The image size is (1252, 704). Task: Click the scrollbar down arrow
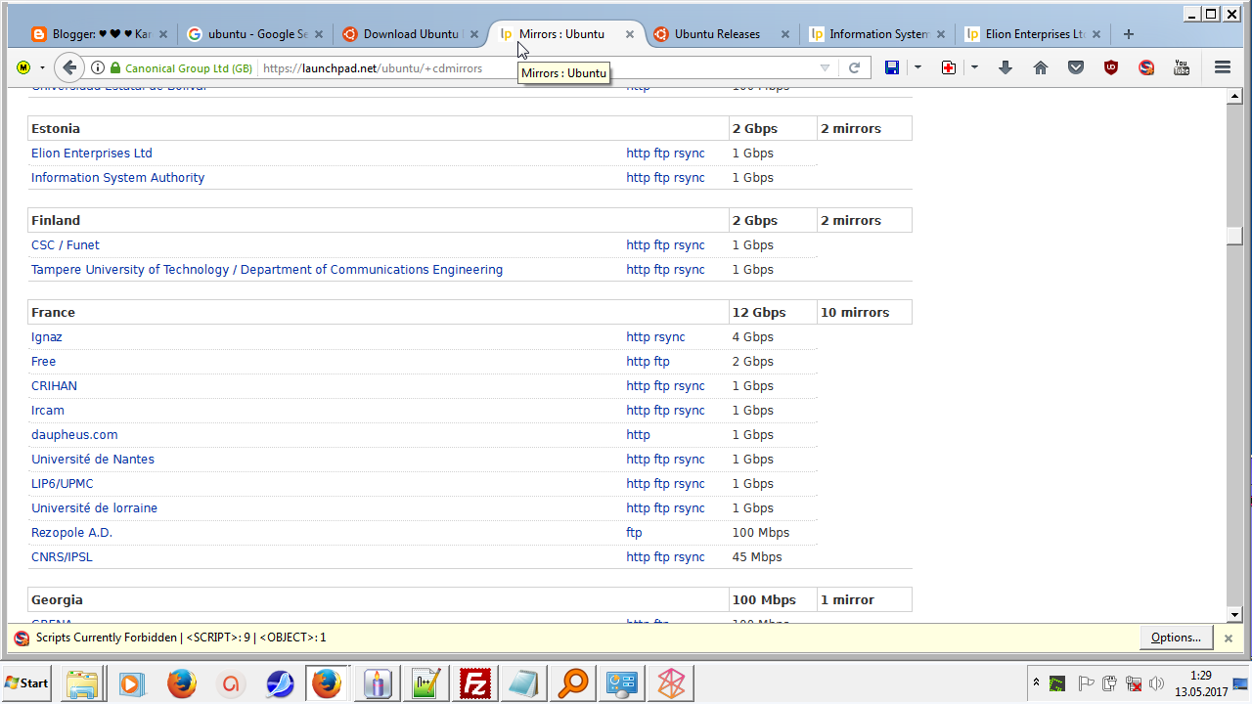[1234, 615]
